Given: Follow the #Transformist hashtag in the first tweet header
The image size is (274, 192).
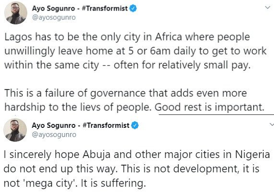Looking at the screenshot, I should (x=105, y=8).
